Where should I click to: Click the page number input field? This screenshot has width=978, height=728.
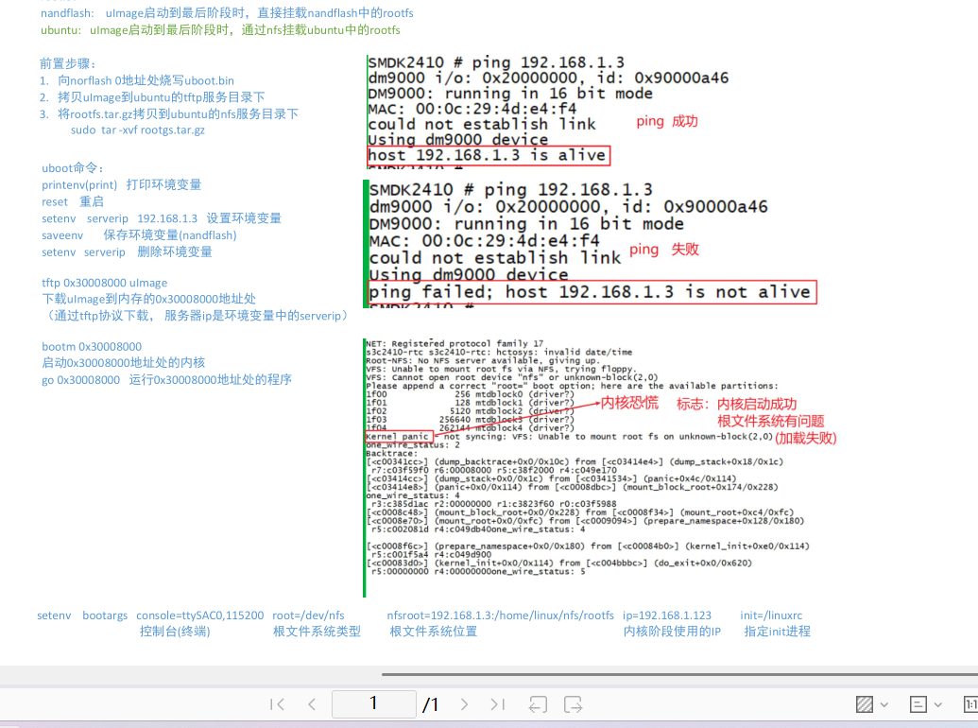[373, 703]
